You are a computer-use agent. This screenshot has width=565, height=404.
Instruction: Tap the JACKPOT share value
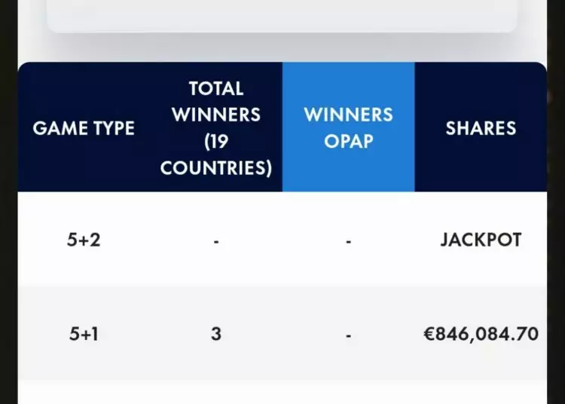[481, 240]
